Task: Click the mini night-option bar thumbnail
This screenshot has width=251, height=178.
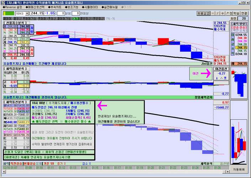Action: (x=239, y=83)
